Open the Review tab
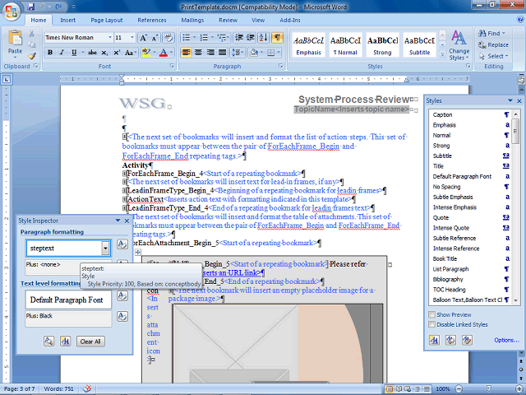 [228, 20]
